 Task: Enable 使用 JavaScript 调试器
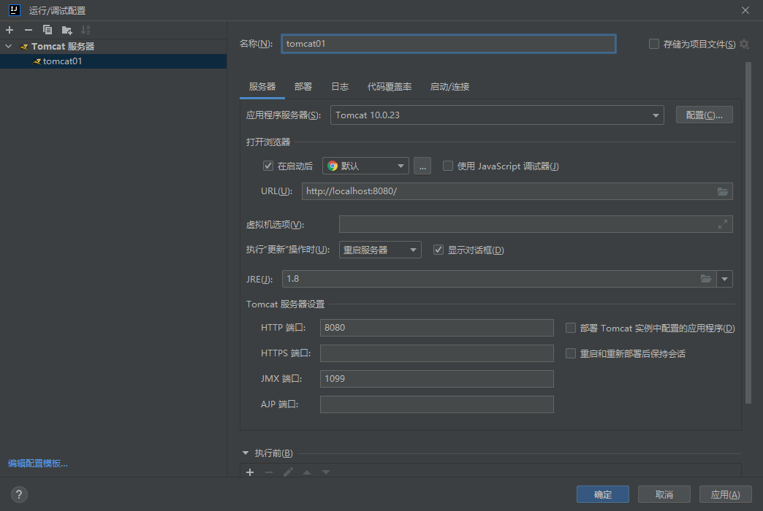coord(448,166)
